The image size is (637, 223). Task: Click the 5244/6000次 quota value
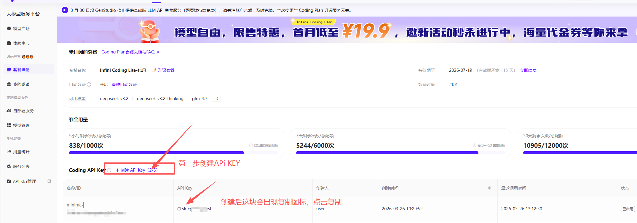coord(315,146)
